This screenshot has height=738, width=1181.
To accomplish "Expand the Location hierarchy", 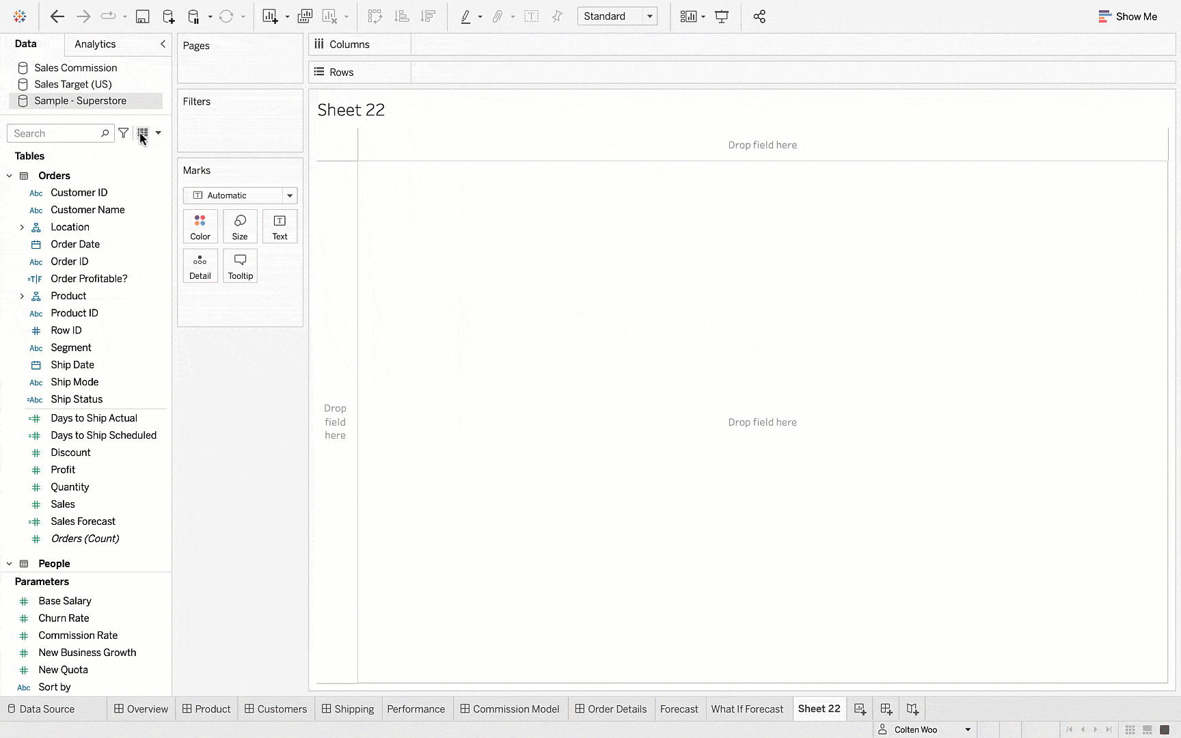I will tap(22, 228).
